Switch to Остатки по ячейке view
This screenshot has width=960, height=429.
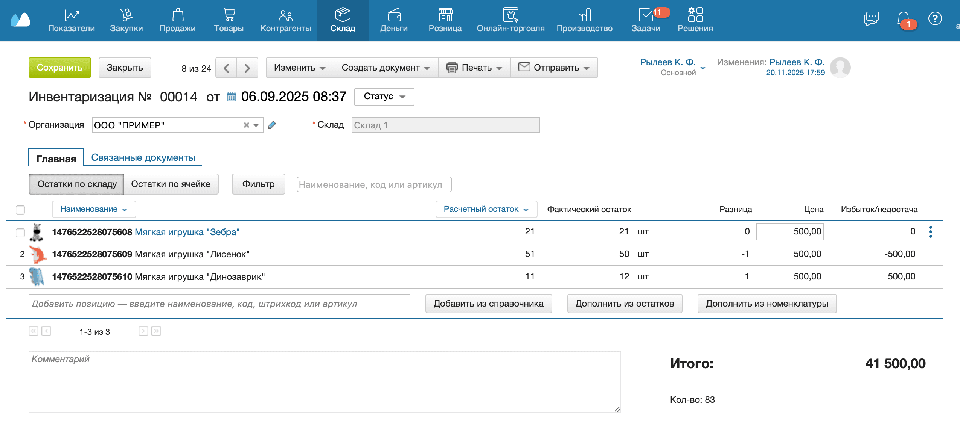point(171,184)
